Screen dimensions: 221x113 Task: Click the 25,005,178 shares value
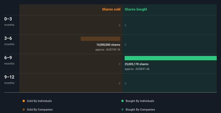136,64
